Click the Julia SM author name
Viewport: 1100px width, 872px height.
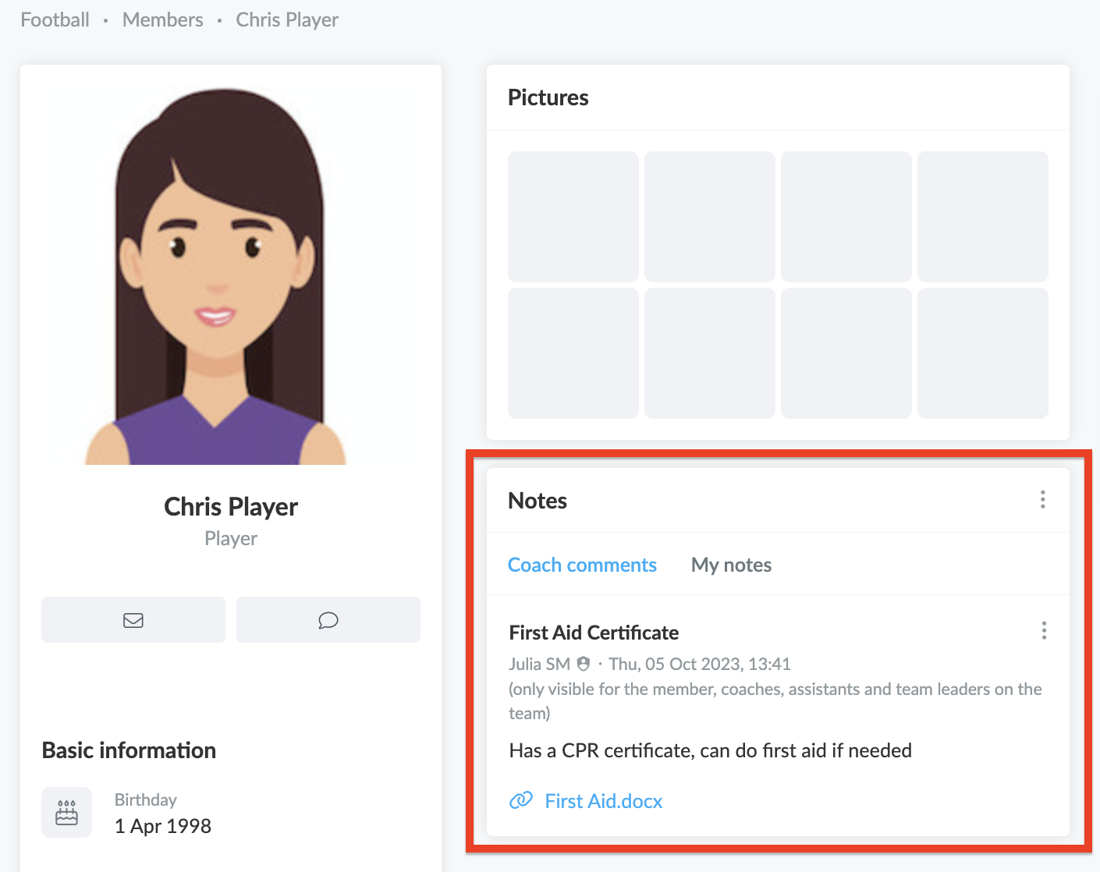click(539, 664)
